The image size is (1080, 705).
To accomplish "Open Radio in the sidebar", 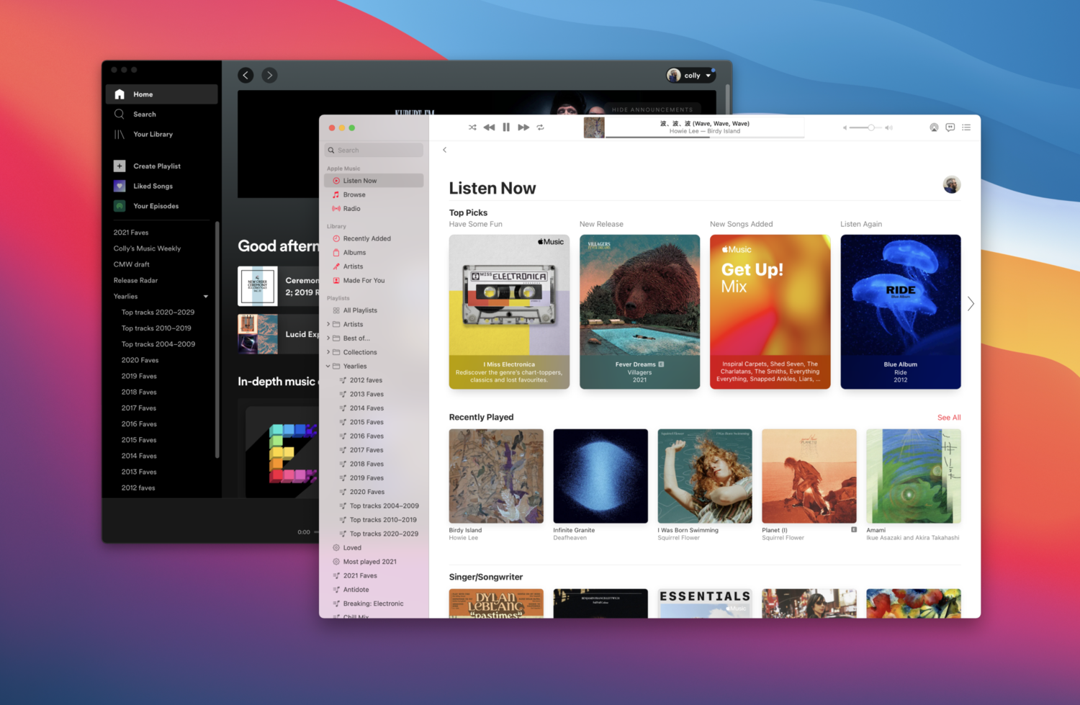I will (x=351, y=209).
